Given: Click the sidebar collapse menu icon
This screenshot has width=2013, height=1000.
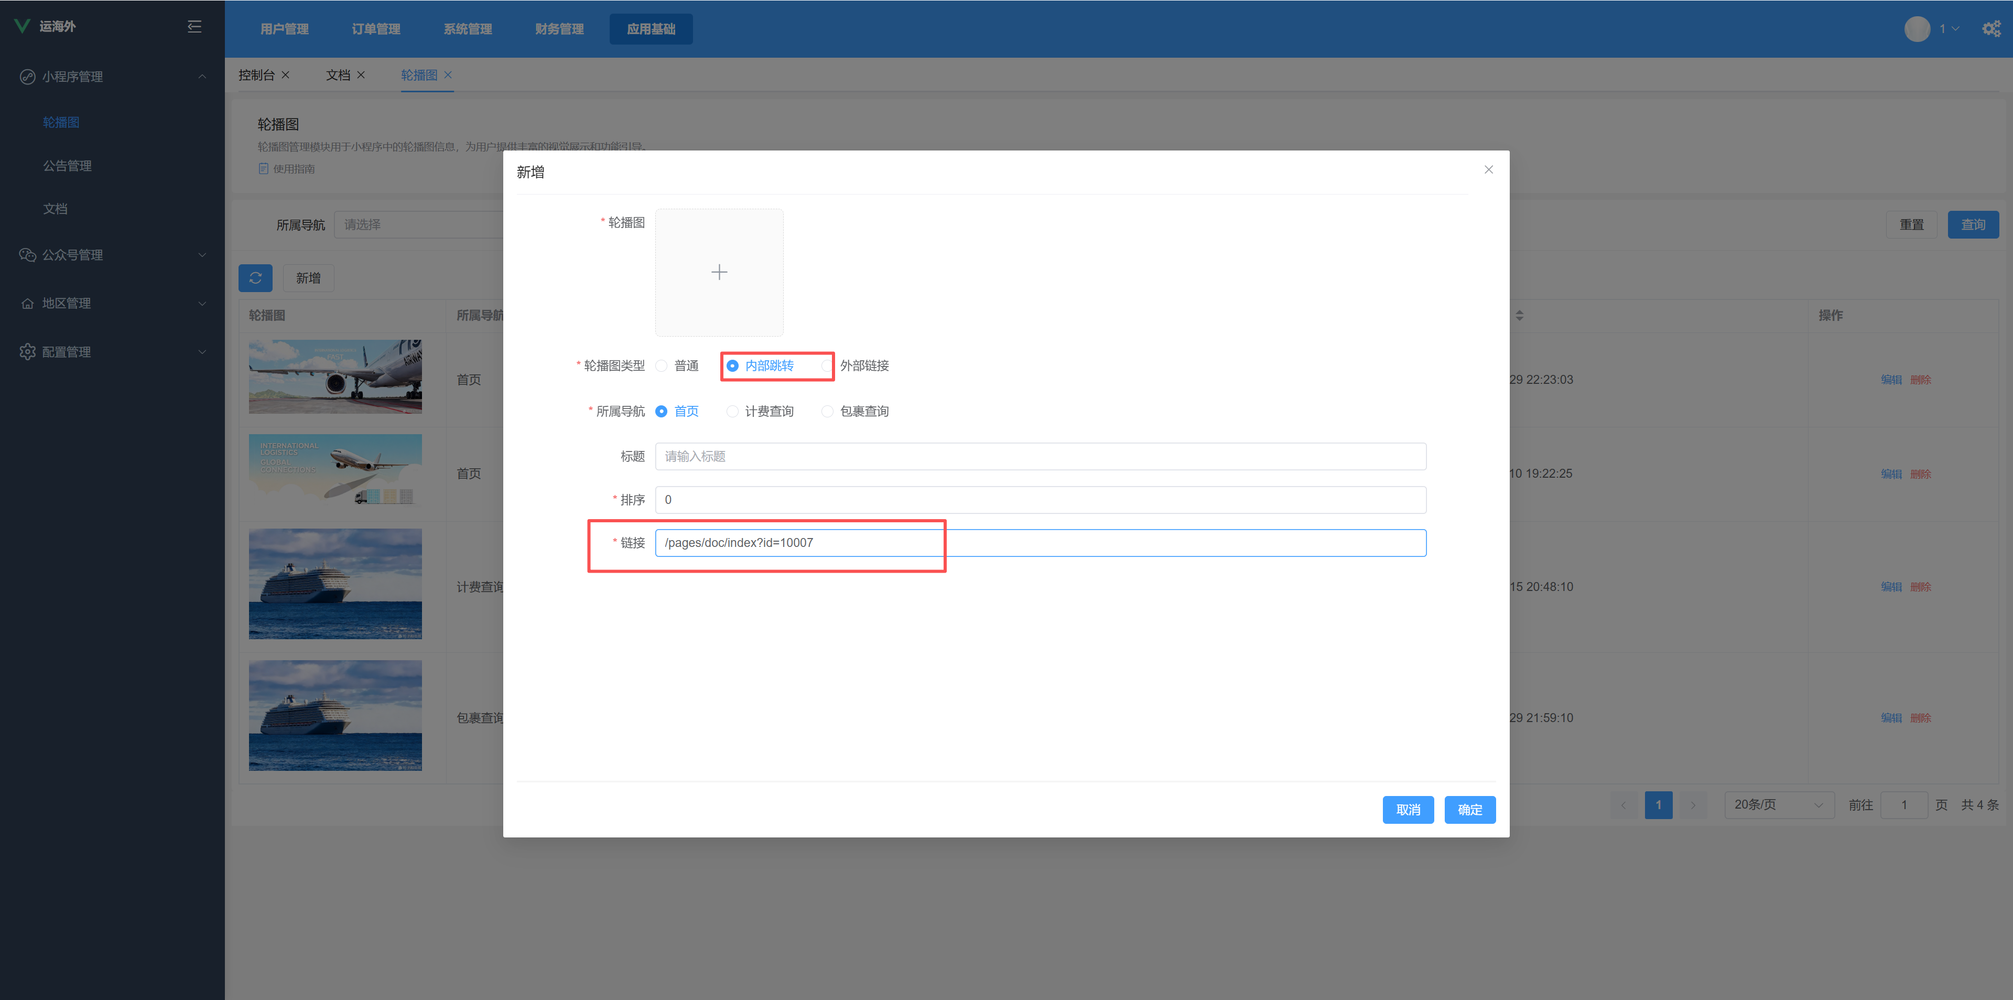Looking at the screenshot, I should [194, 27].
